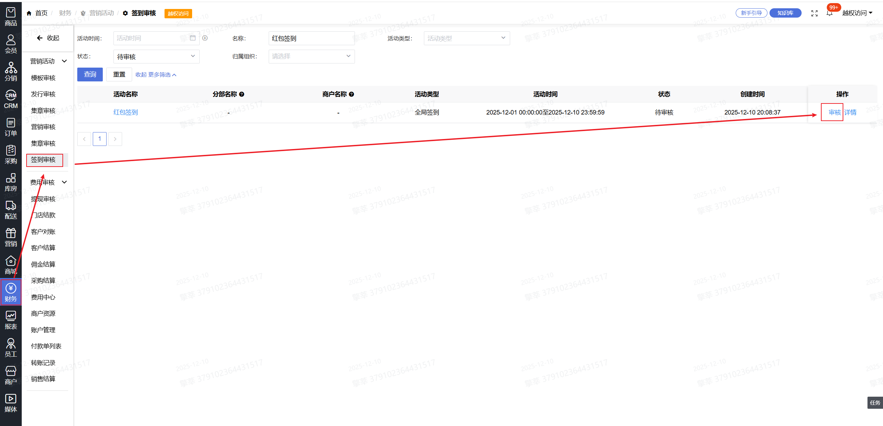Toggle fullscreen mode icon in header

coord(814,13)
